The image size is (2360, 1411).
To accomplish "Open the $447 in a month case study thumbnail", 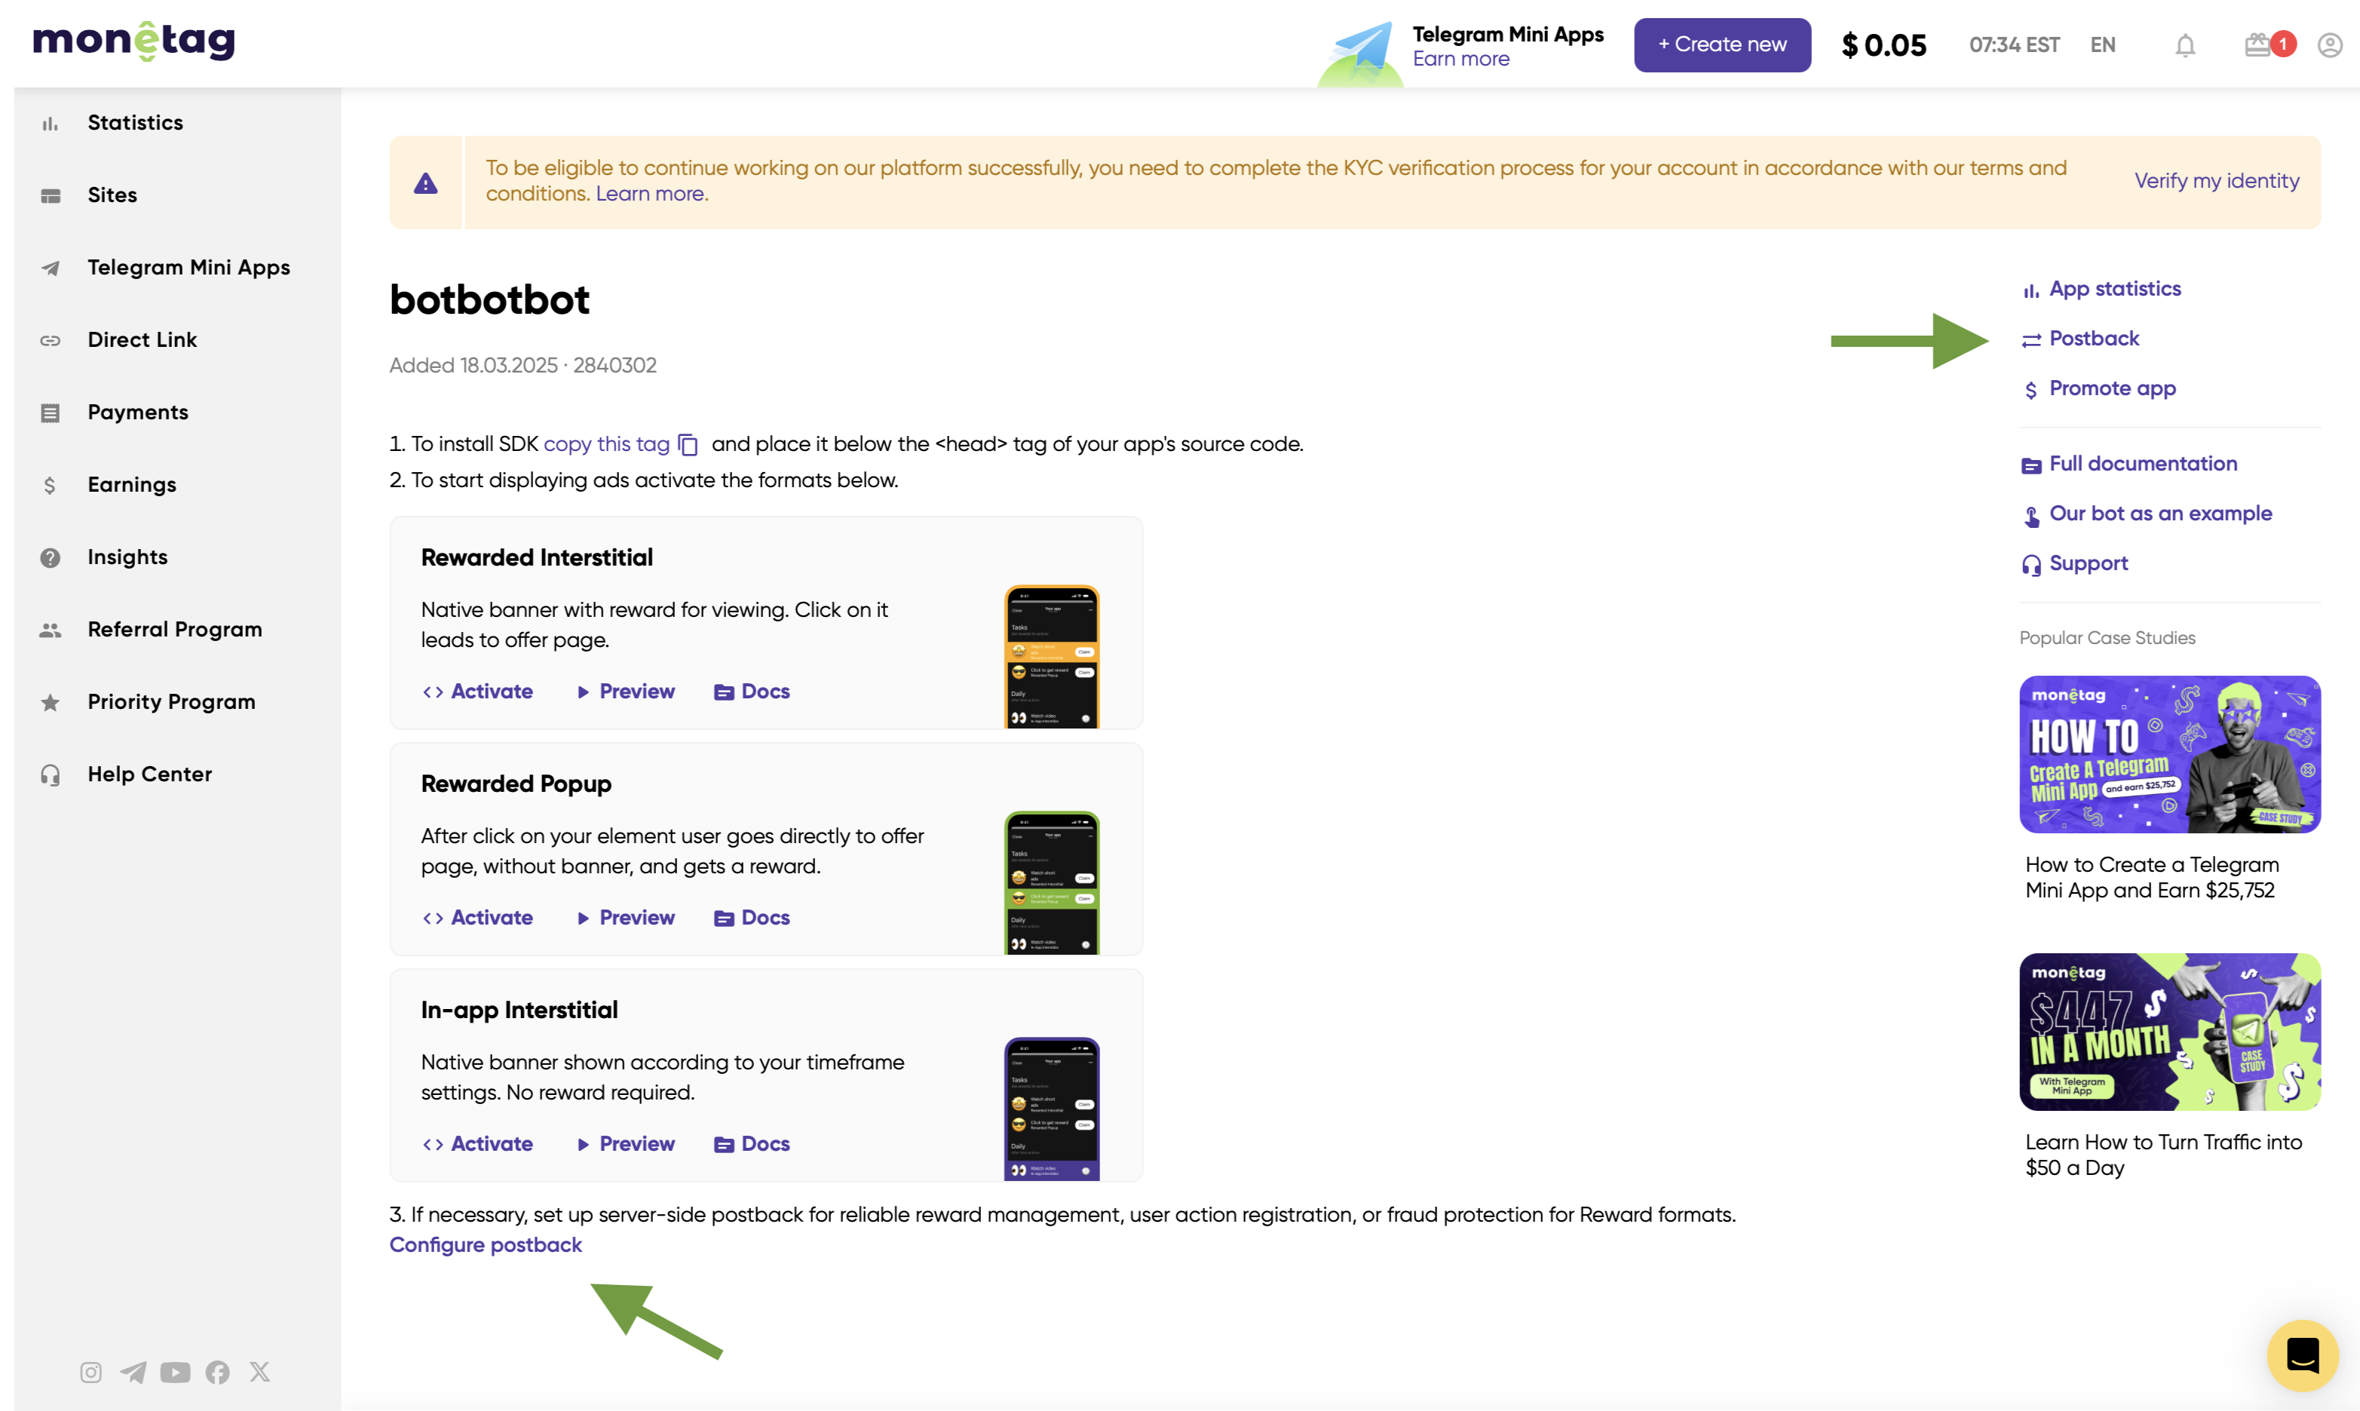I will 2170,1032.
